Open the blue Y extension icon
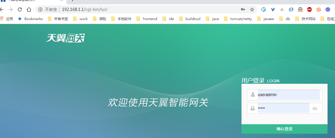This screenshot has height=138, width=335. (x=273, y=9)
